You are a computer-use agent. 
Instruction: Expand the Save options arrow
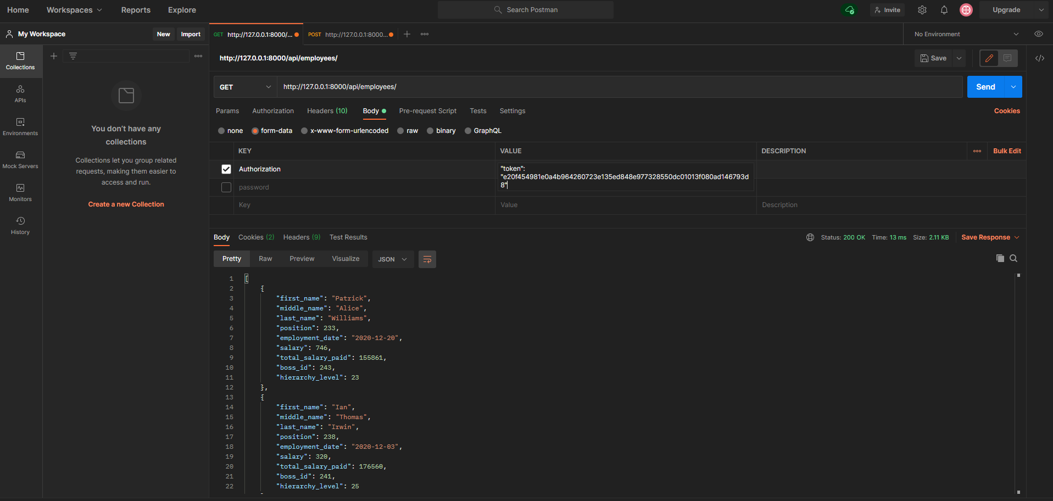click(x=959, y=58)
